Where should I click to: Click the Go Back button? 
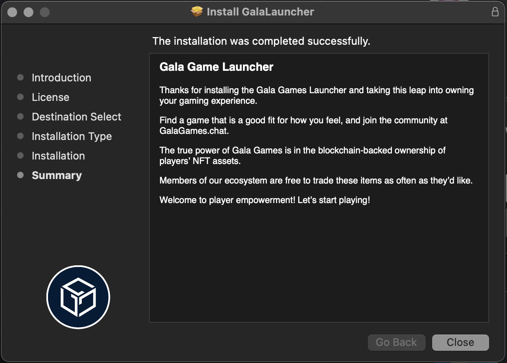point(396,343)
